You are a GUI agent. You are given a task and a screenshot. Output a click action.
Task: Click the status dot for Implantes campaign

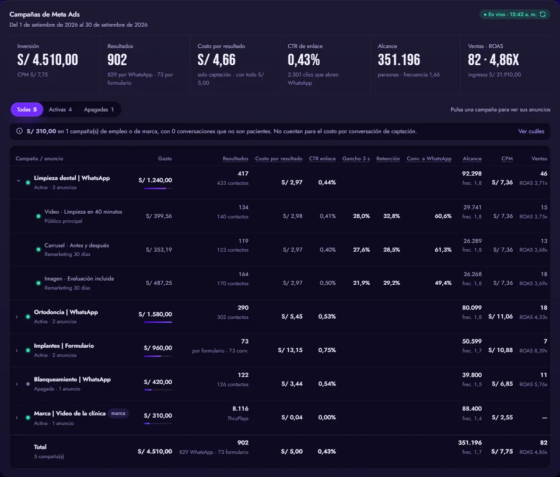tap(28, 351)
